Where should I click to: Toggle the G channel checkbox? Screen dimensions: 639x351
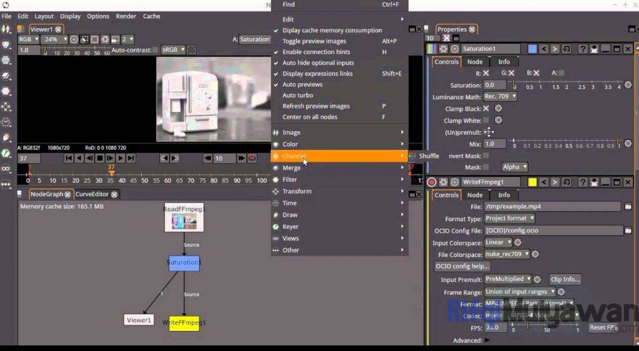point(511,74)
